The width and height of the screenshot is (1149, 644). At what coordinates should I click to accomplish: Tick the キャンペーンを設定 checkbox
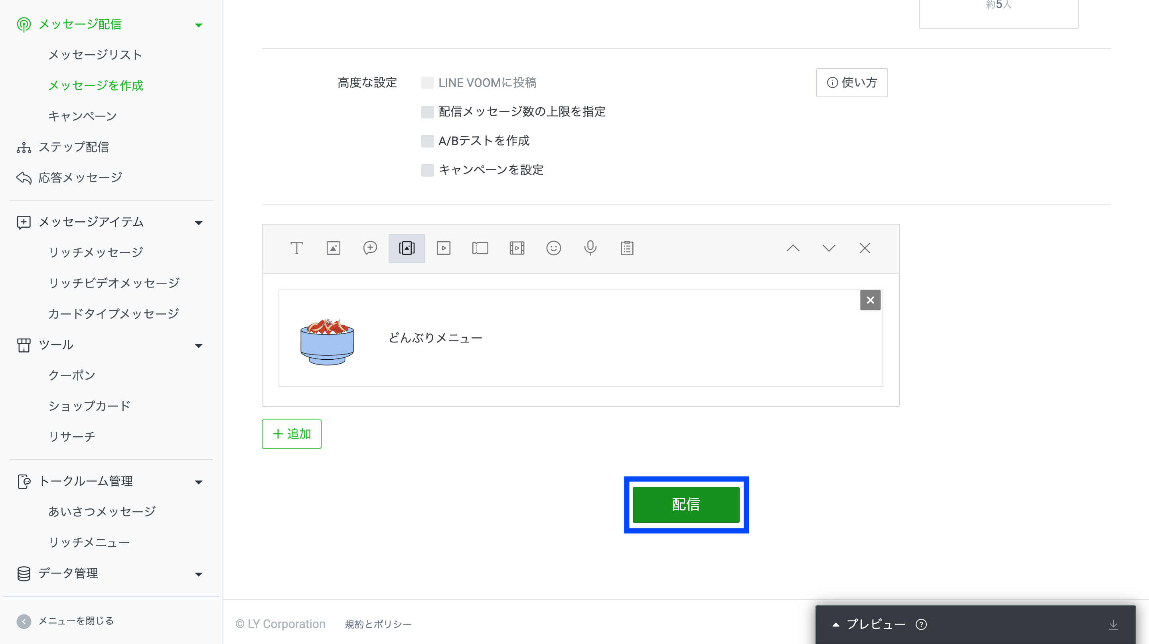pyautogui.click(x=427, y=170)
